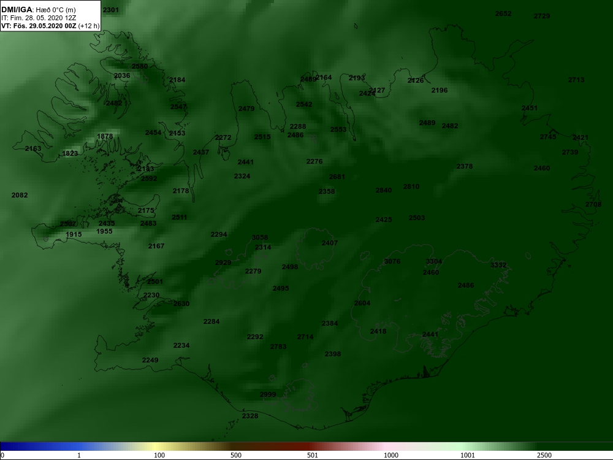The image size is (613, 460).
Task: Click the "500" legend label
Action: point(236,455)
